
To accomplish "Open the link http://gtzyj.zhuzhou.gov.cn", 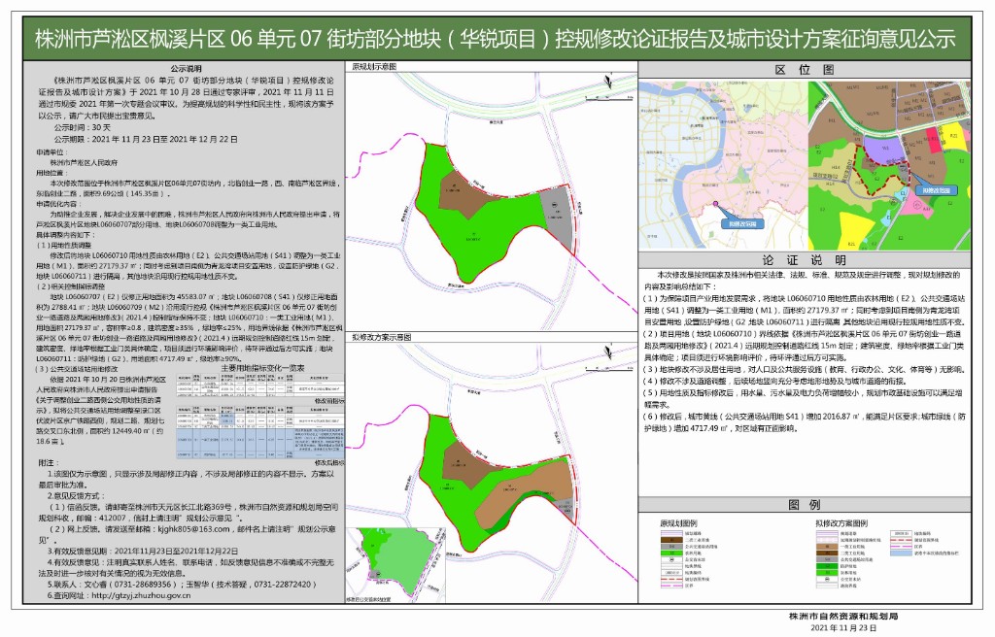I will tap(141, 595).
